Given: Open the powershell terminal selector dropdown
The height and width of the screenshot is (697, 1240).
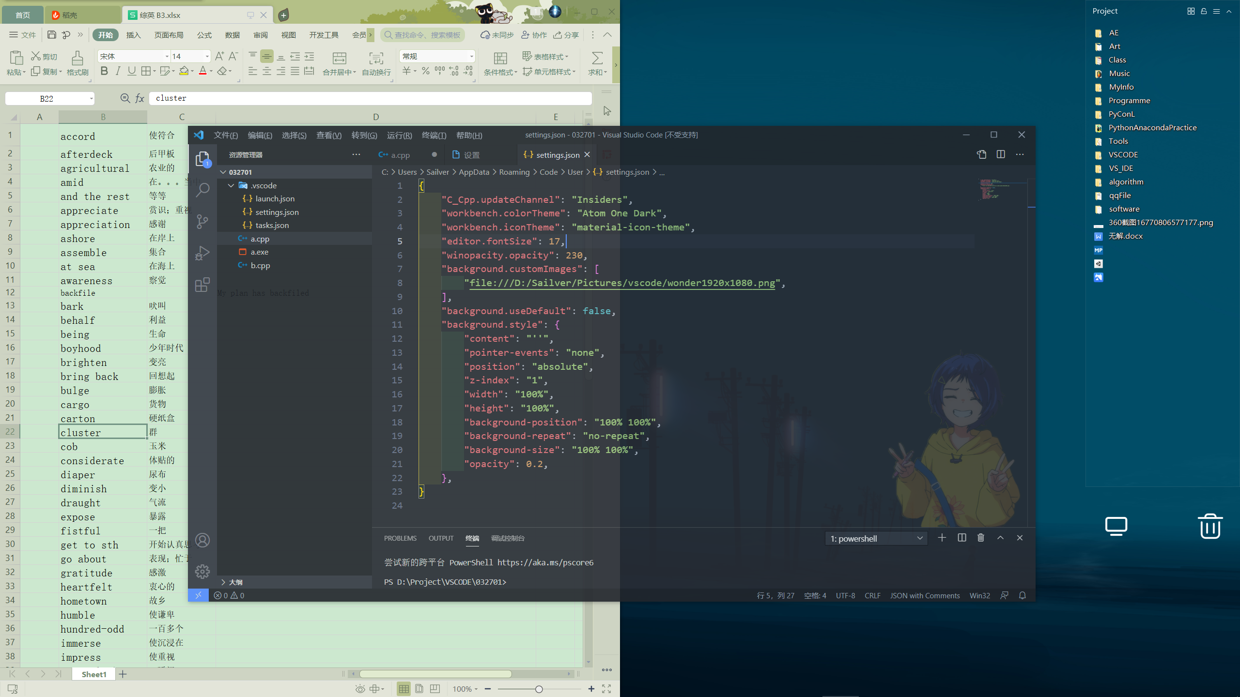Looking at the screenshot, I should click(x=876, y=538).
